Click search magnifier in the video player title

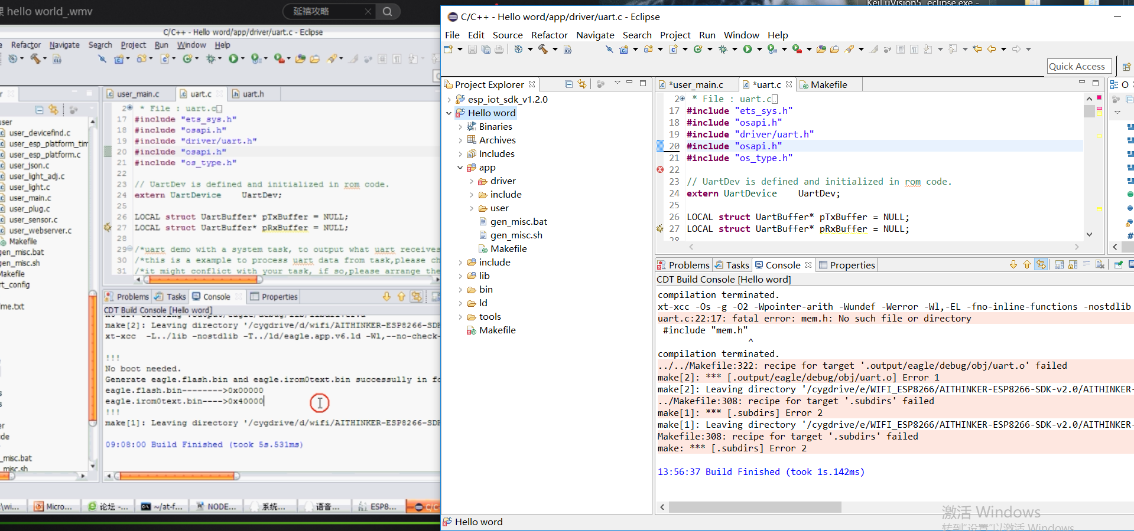[387, 11]
